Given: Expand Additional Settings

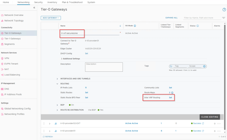Looking at the screenshot, I should tap(61, 59).
